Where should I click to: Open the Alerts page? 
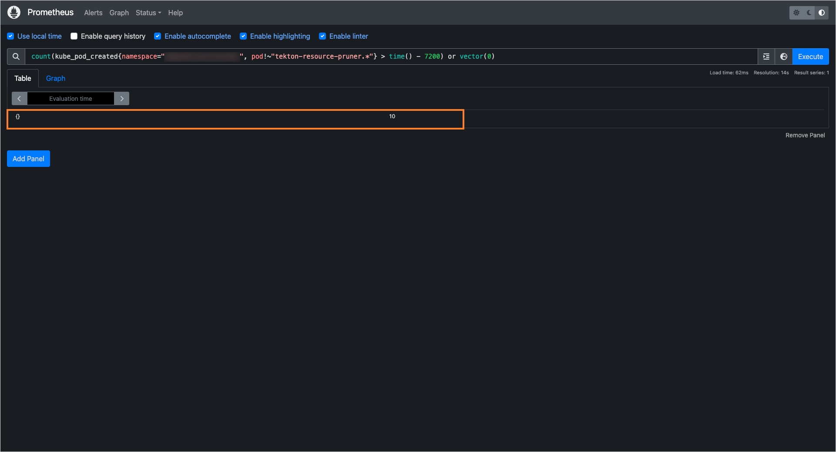click(x=93, y=13)
